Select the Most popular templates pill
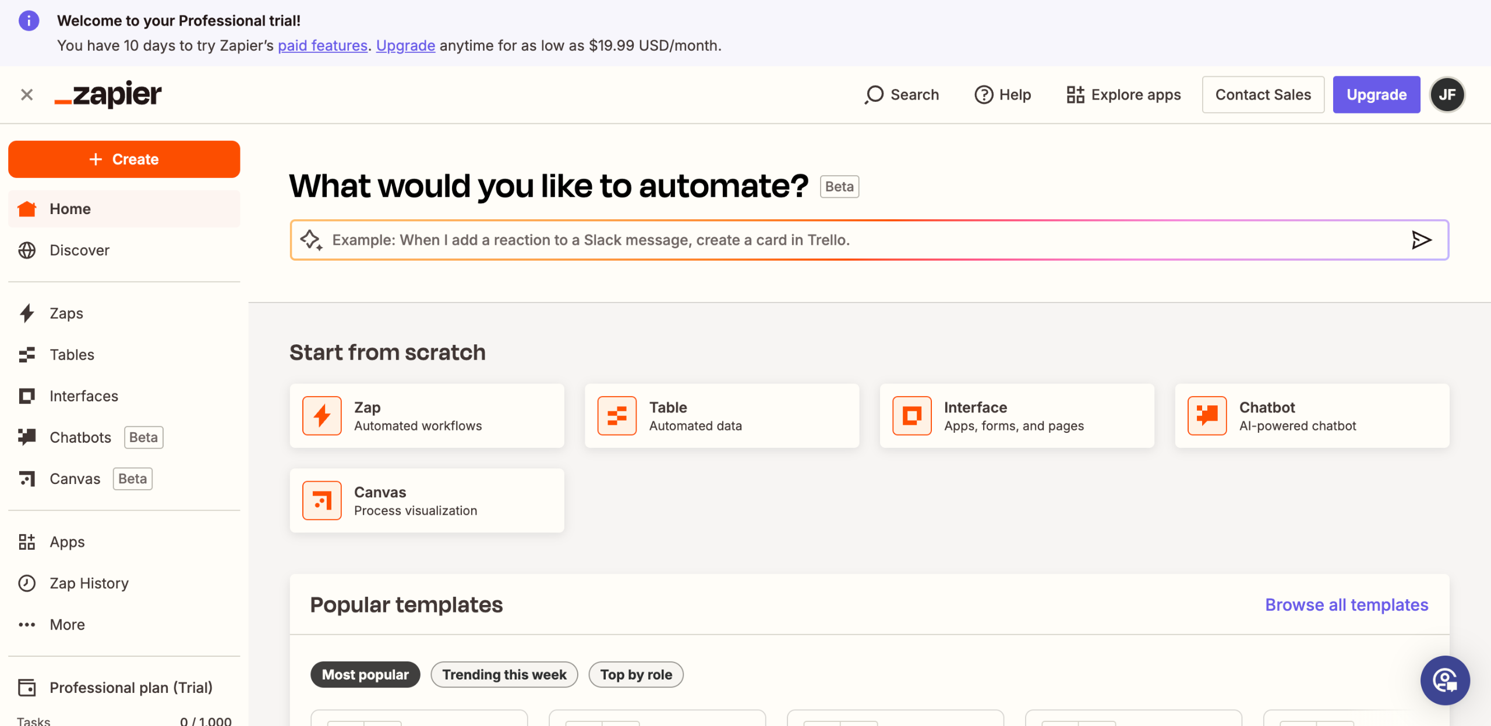Image resolution: width=1491 pixels, height=726 pixels. tap(365, 674)
